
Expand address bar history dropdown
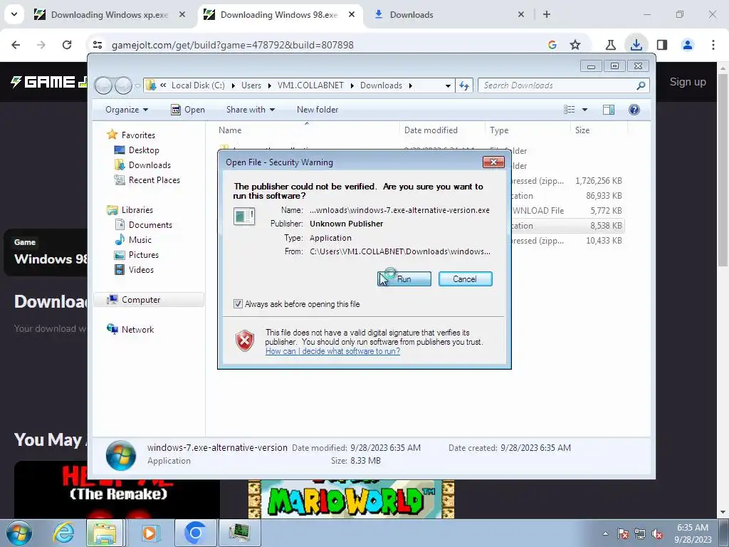click(448, 85)
